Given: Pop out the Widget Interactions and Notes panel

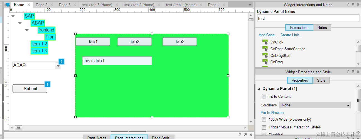Looking at the screenshot, I should (353, 4).
